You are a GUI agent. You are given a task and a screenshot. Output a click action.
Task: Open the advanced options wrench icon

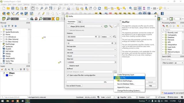click(x=110, y=26)
